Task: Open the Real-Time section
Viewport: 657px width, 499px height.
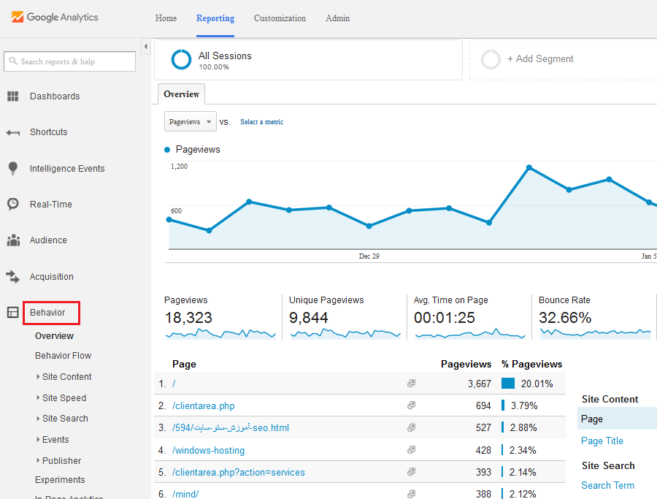Action: coord(50,205)
